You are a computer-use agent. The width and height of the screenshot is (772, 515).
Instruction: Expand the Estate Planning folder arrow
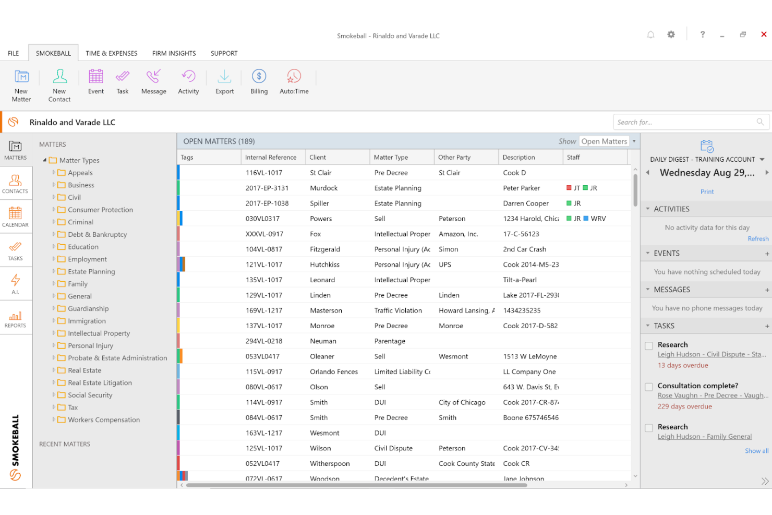click(x=53, y=271)
